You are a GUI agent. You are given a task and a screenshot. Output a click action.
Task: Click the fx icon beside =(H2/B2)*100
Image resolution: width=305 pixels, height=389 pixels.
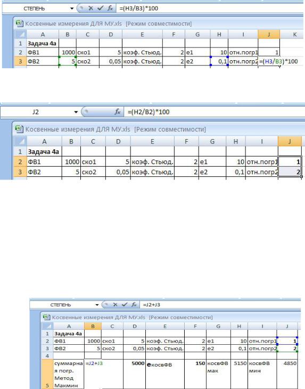[x=117, y=112]
